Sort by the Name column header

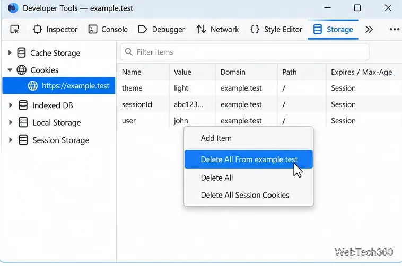click(143, 72)
